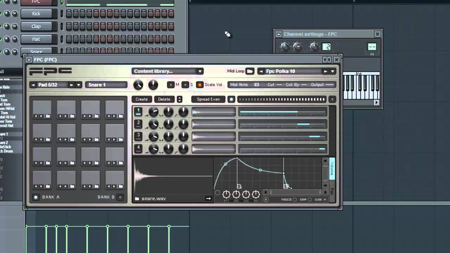Viewport: 450px width, 253px height.
Task: Open pad selection dropdown arrow after Pad 5/32
Action: (x=79, y=85)
